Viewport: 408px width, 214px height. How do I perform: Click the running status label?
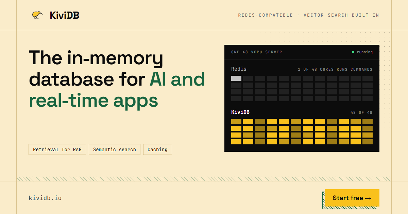(x=364, y=52)
